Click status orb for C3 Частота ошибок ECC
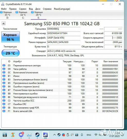The width and height of the screenshot is (127, 139). click(x=4, y=101)
